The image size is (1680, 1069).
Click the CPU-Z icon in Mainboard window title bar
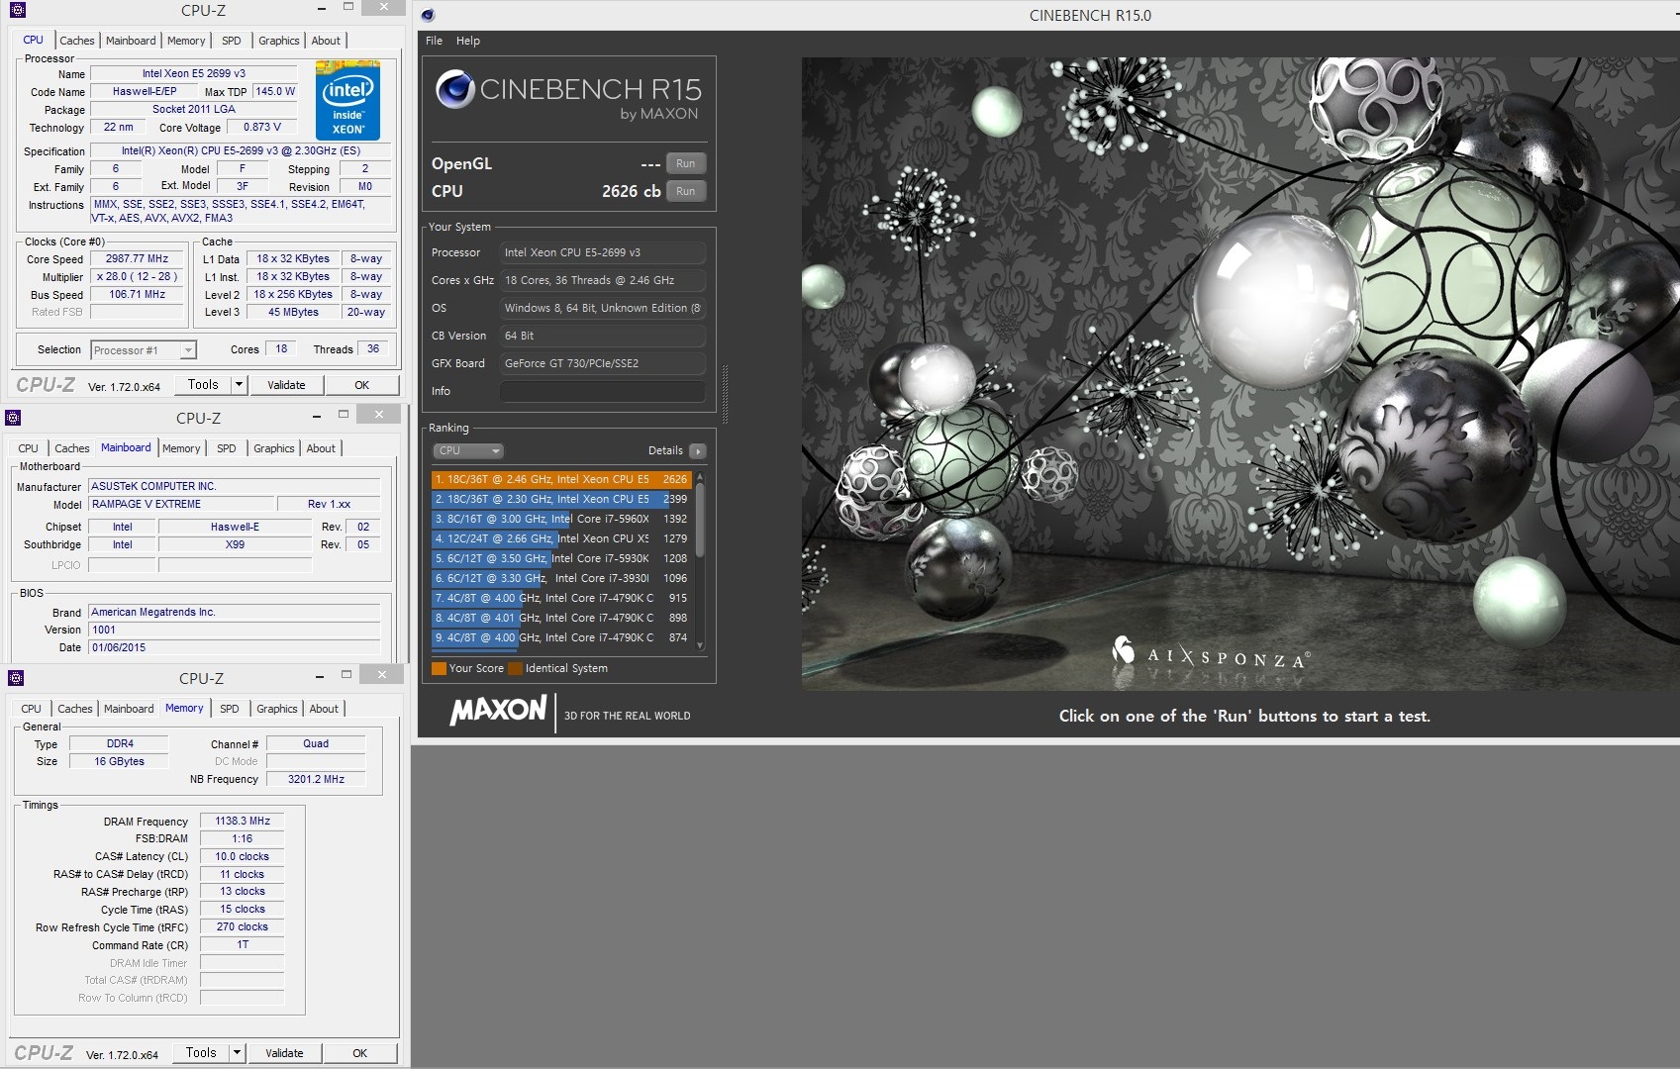[x=14, y=418]
